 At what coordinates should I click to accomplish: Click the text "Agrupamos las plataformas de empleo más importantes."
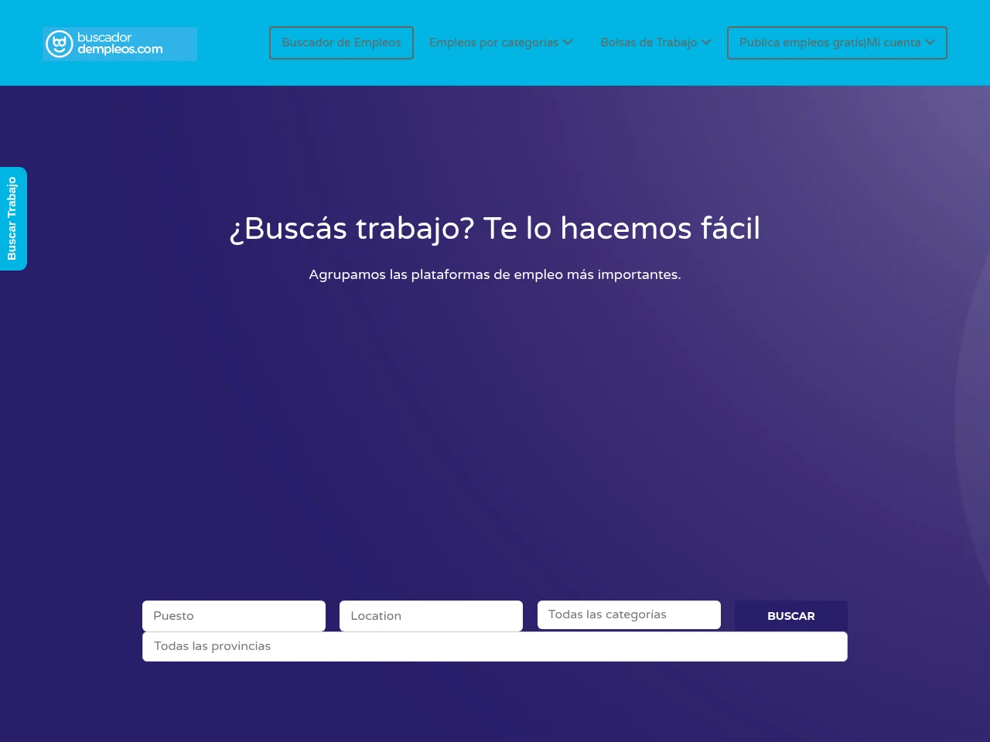[x=495, y=274]
